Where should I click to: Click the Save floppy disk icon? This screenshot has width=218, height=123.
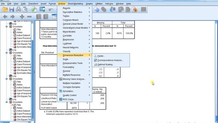(x=12, y=10)
